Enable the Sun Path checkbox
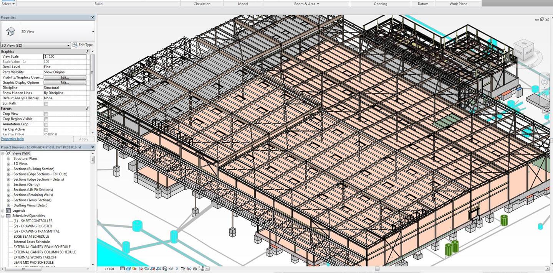Image resolution: width=553 pixels, height=273 pixels. coord(46,104)
